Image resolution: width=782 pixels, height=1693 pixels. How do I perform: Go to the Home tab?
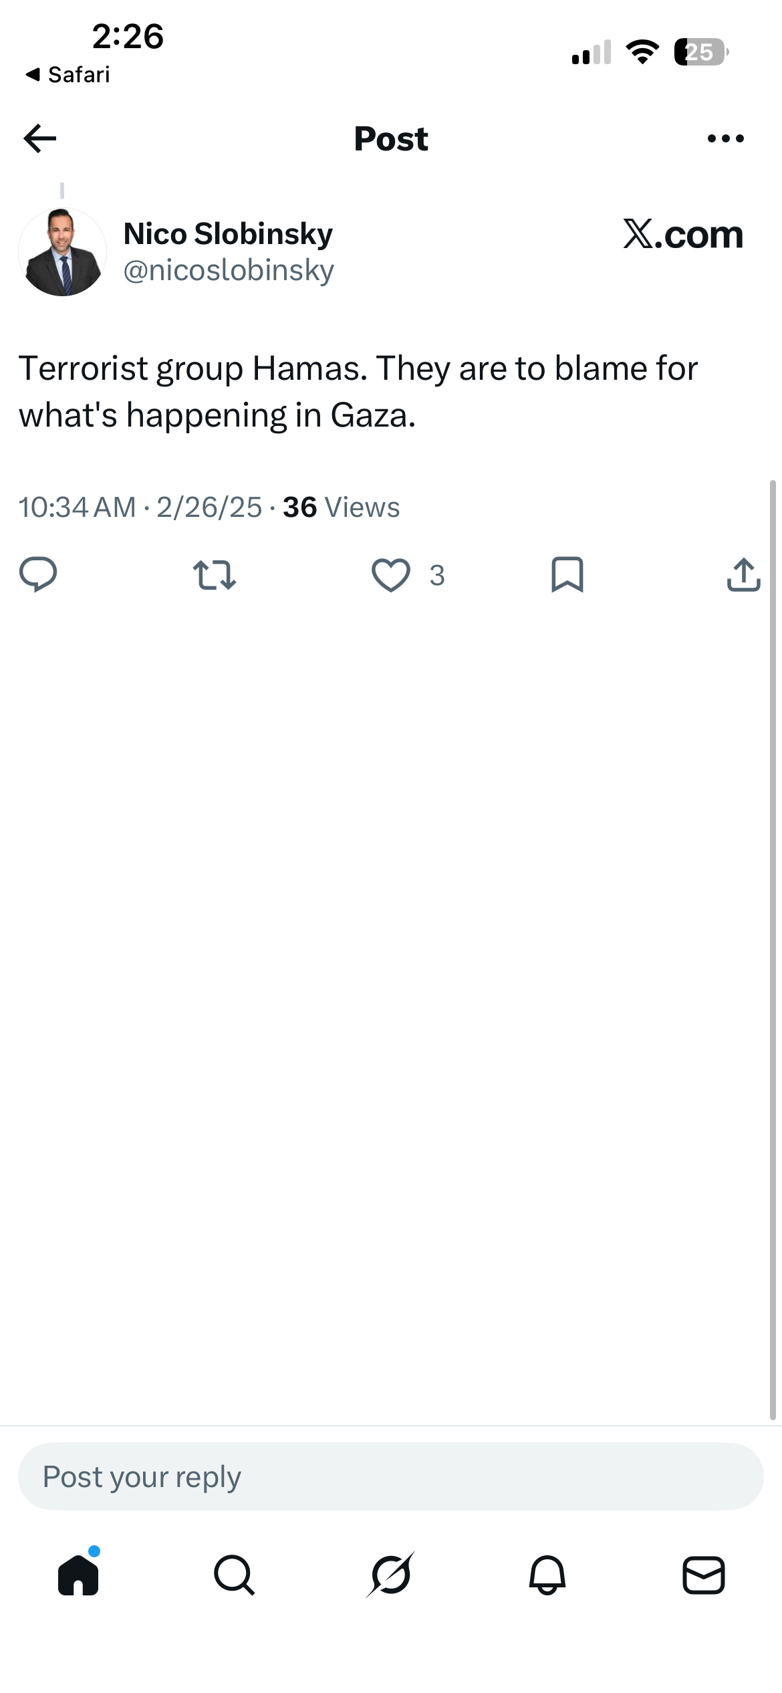pyautogui.click(x=79, y=1575)
